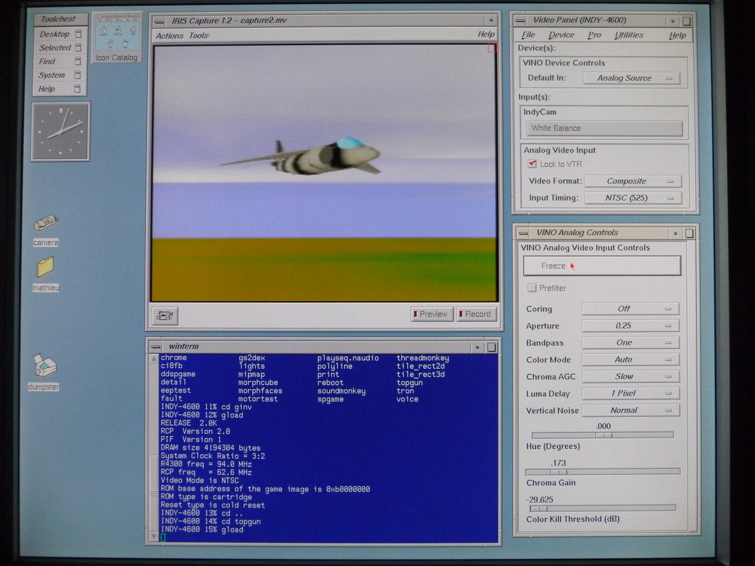Toggle the Lock to VTR checkbox

[532, 164]
